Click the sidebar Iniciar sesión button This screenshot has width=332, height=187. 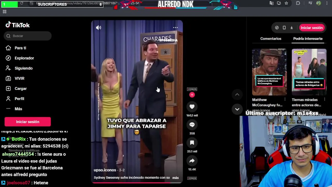tap(27, 122)
